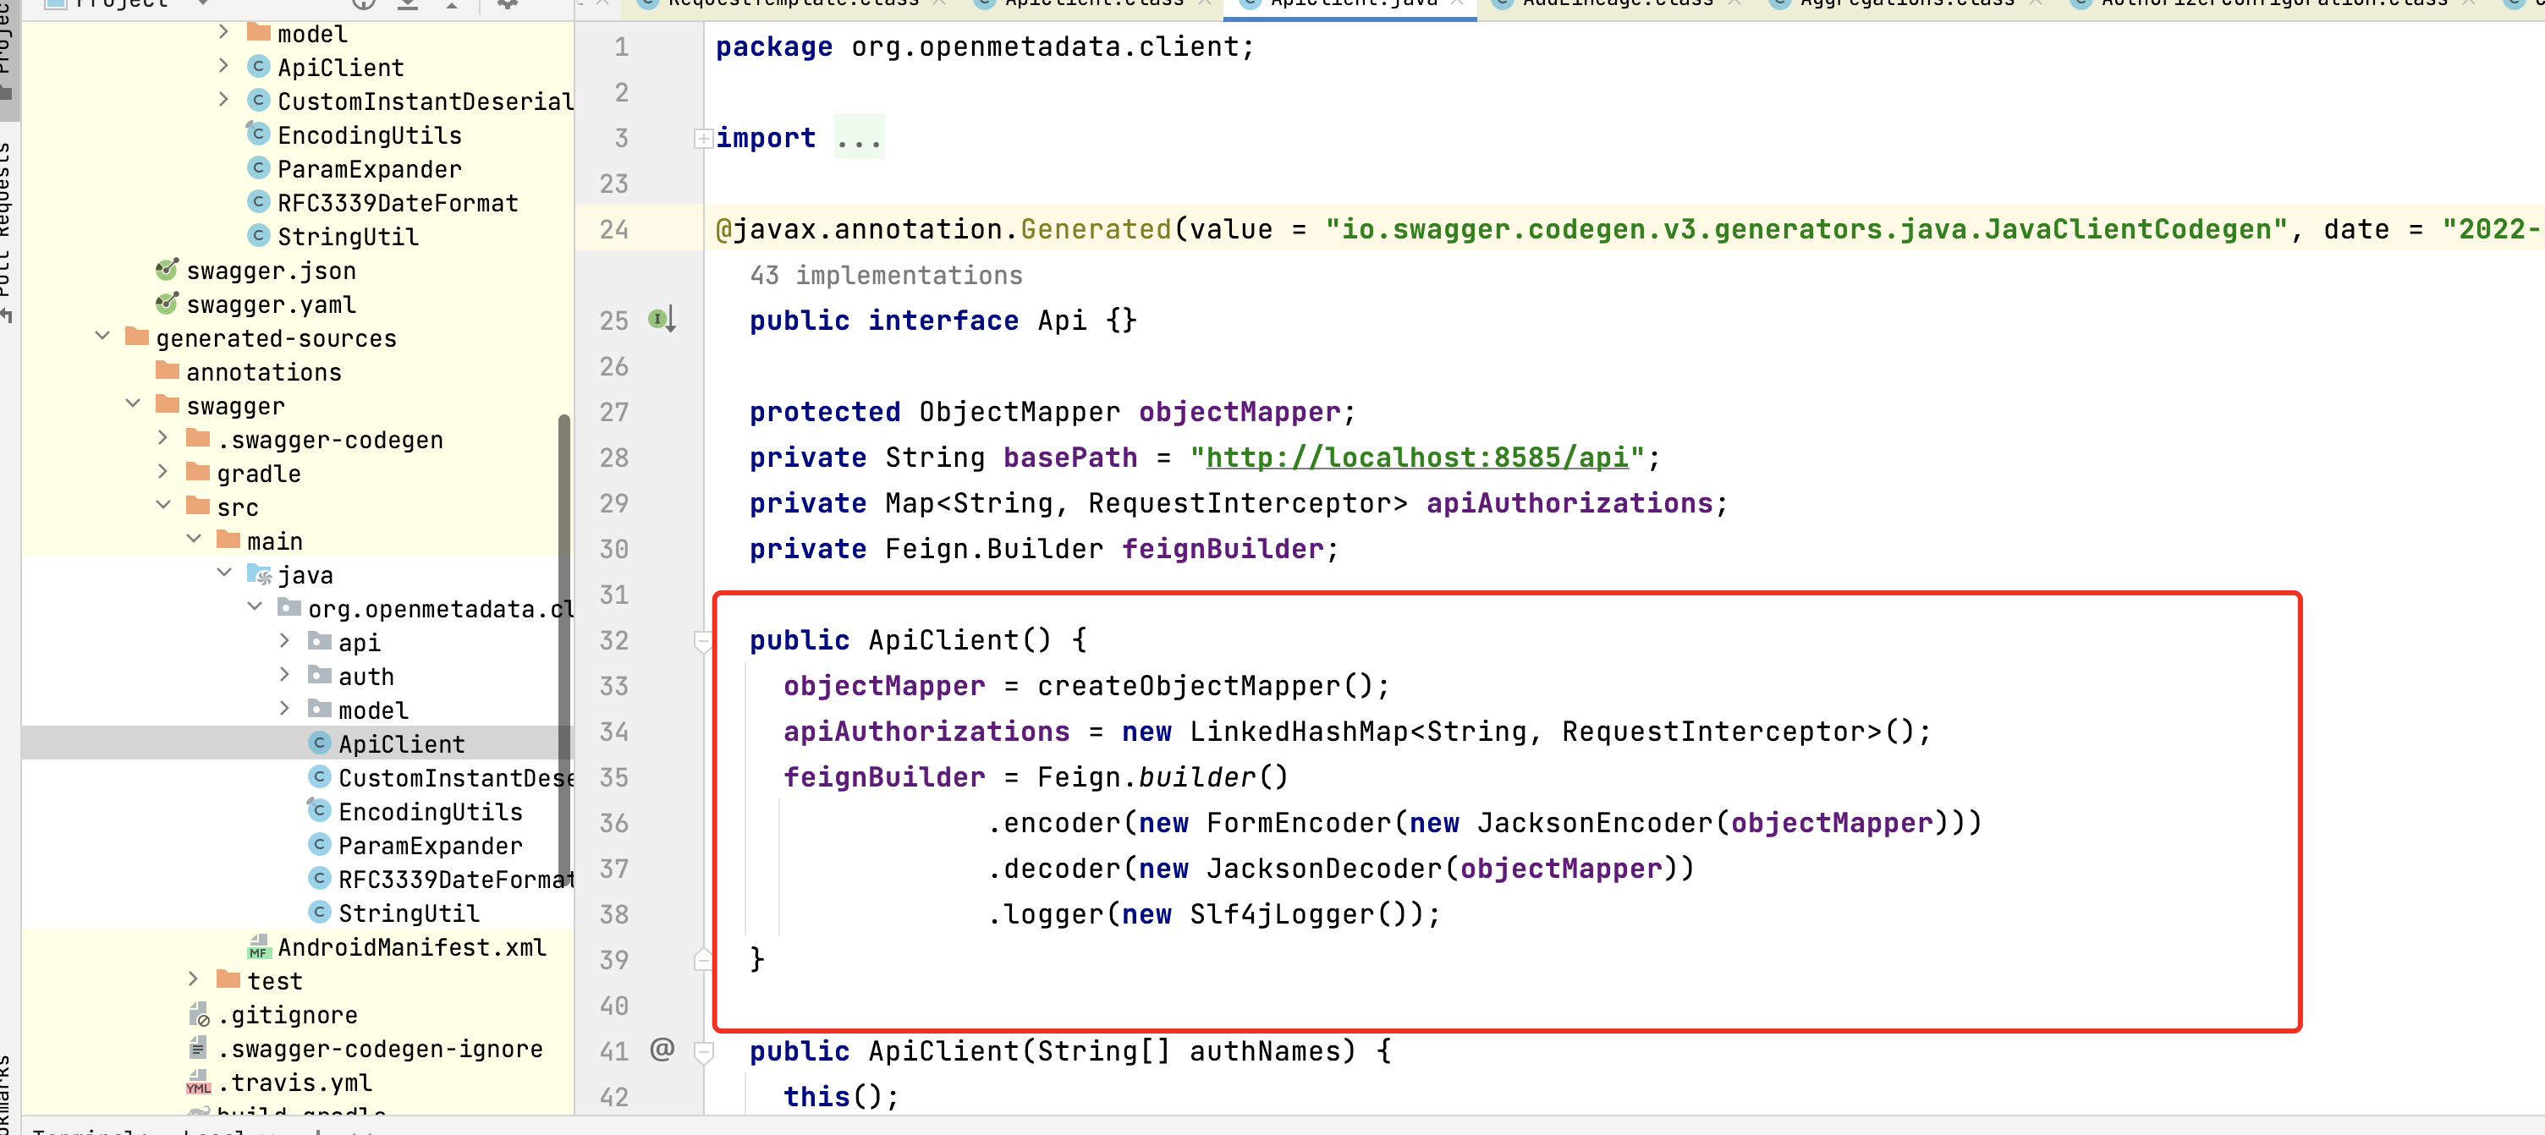2545x1135 pixels.
Task: Click the java source root folder icon
Action: 259,574
